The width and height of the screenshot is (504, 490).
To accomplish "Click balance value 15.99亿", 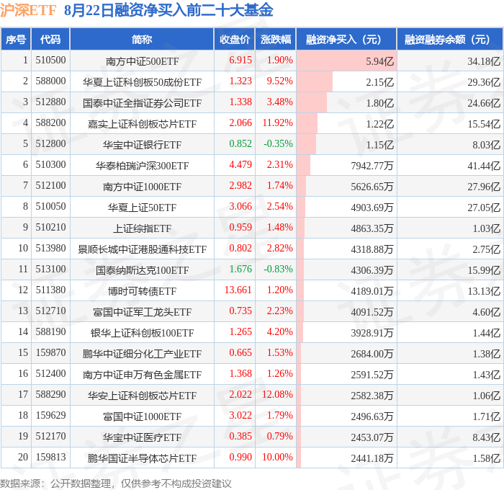I will [x=484, y=270].
